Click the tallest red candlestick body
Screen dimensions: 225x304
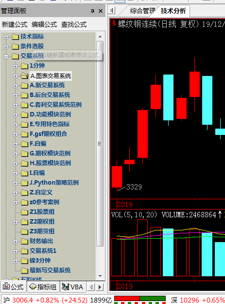click(142, 134)
